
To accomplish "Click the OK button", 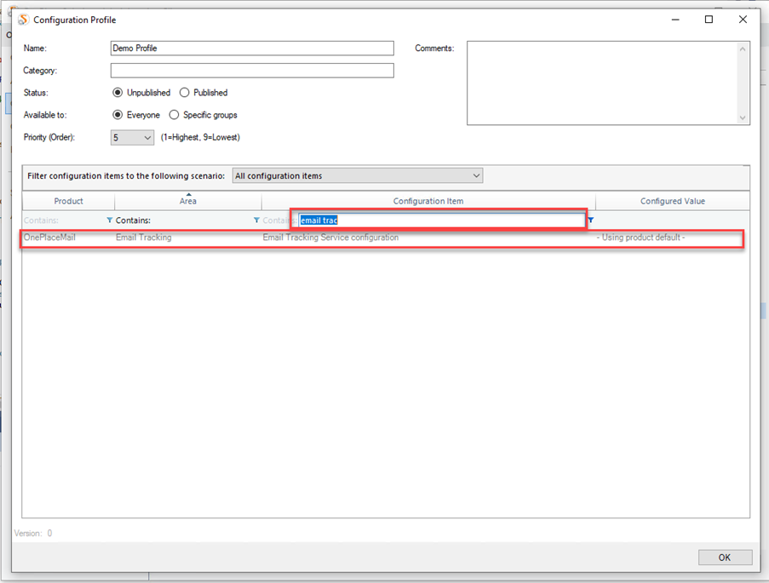I will pyautogui.click(x=725, y=557).
